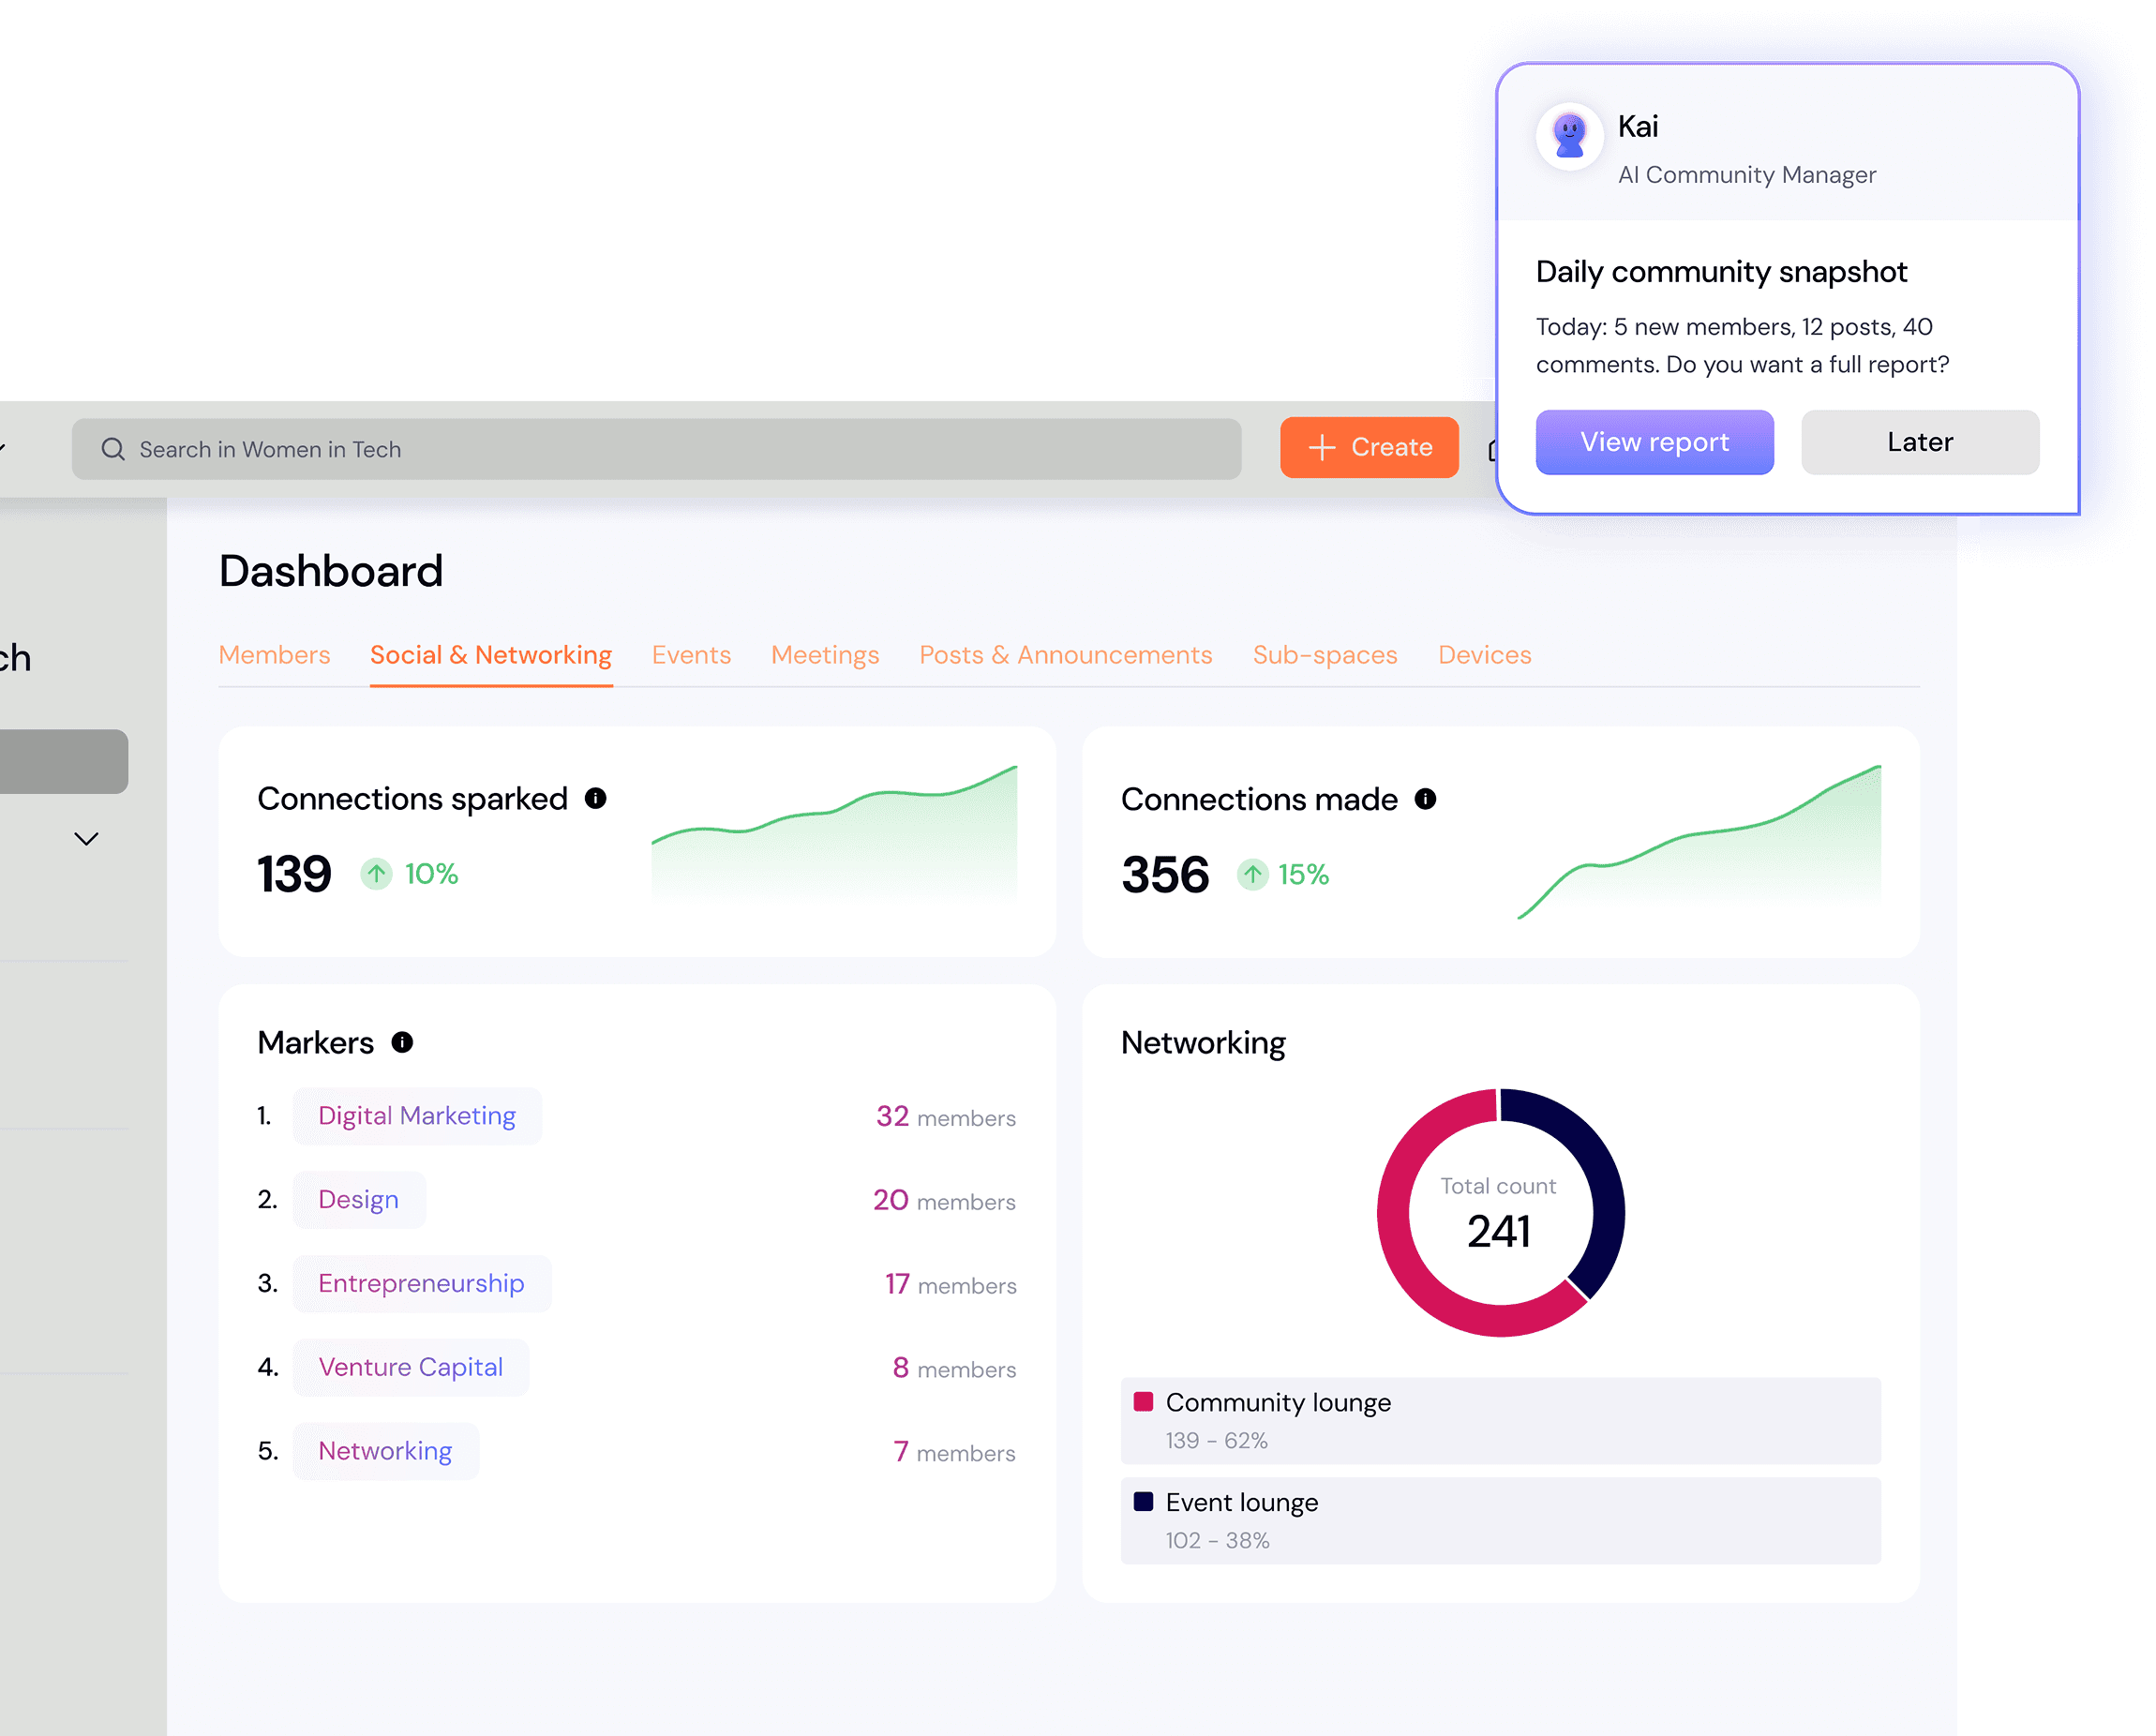Click the Markers info icon
This screenshot has width=2156, height=1736.
point(402,1042)
